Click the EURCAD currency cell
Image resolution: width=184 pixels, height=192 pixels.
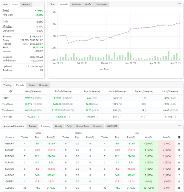click(x=9, y=156)
